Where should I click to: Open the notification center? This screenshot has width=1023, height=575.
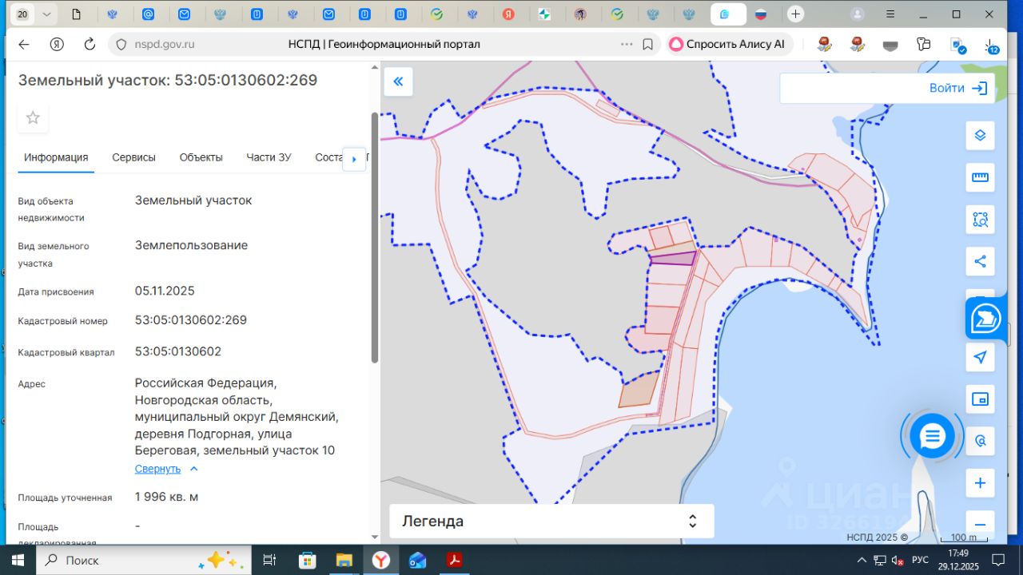997,560
